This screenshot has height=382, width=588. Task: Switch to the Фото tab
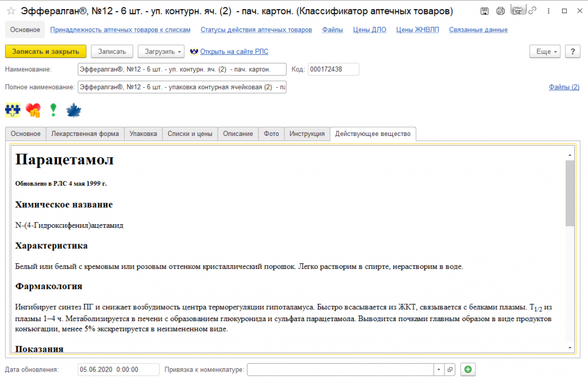[271, 134]
